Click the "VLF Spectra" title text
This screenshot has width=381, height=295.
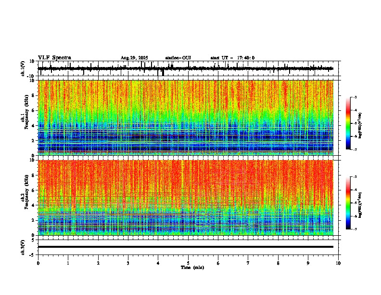click(54, 58)
